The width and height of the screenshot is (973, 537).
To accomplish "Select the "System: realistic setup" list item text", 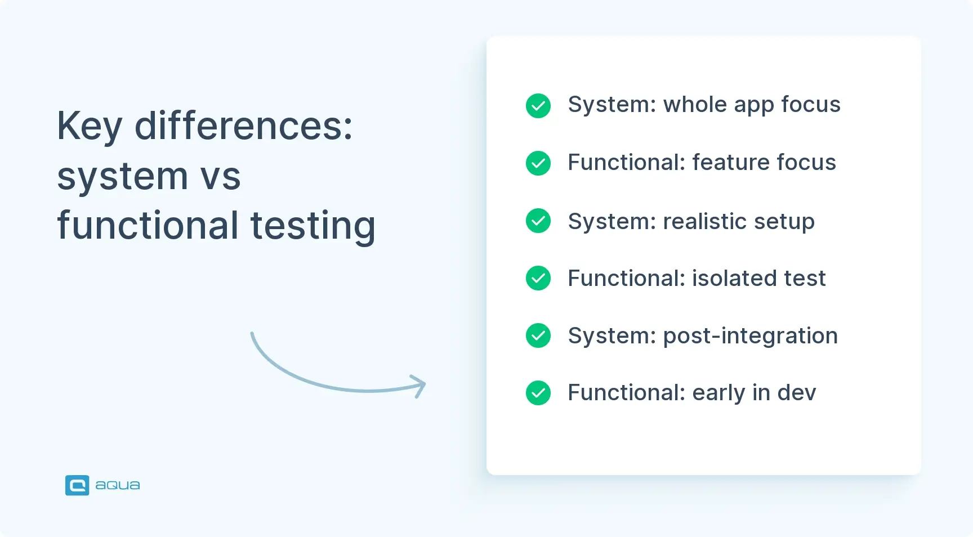I will [x=691, y=221].
